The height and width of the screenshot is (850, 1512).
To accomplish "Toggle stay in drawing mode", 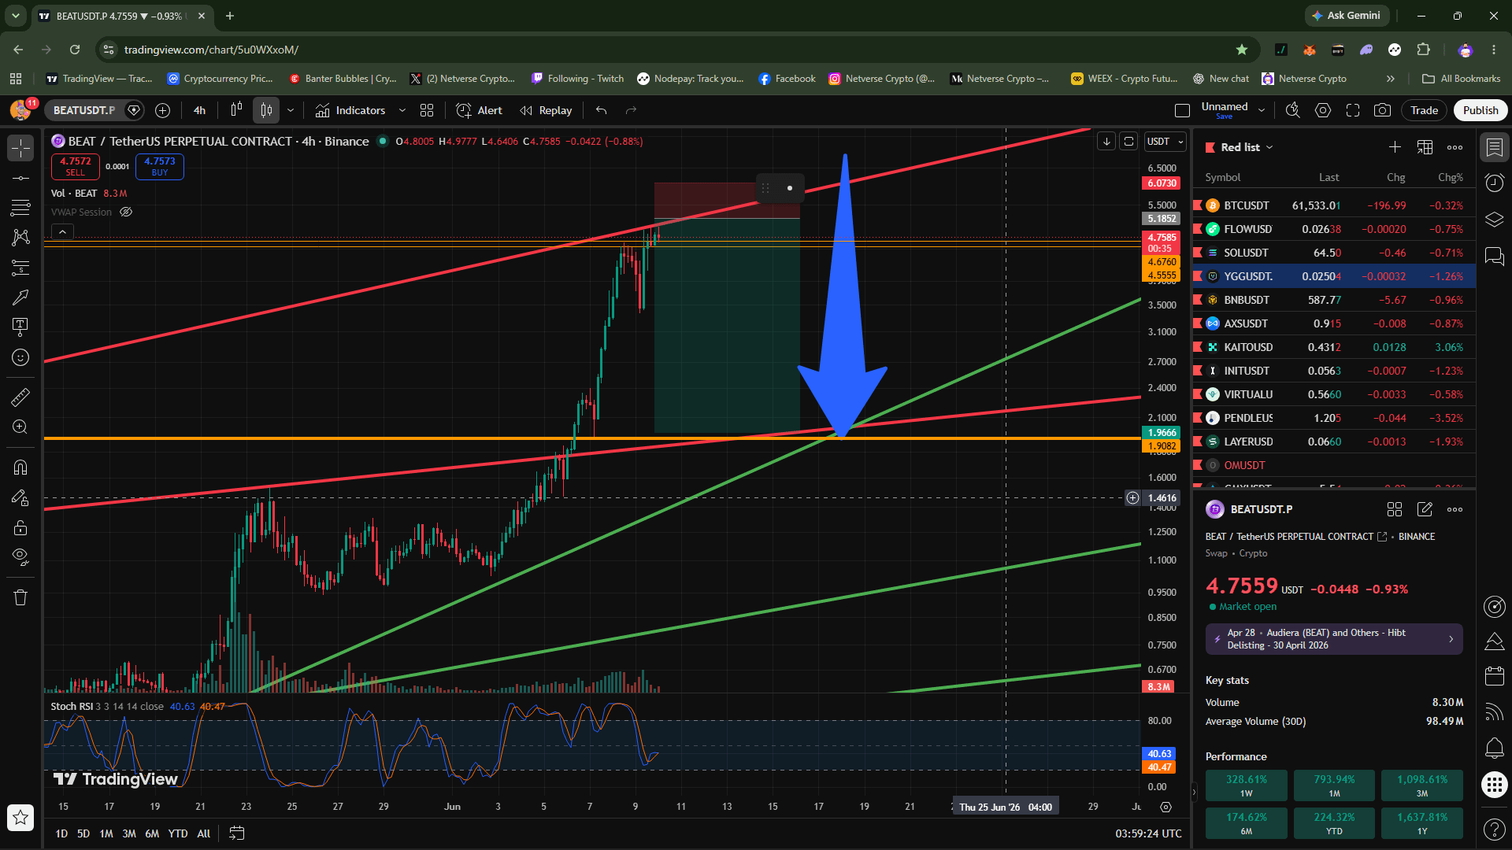I will 20,497.
